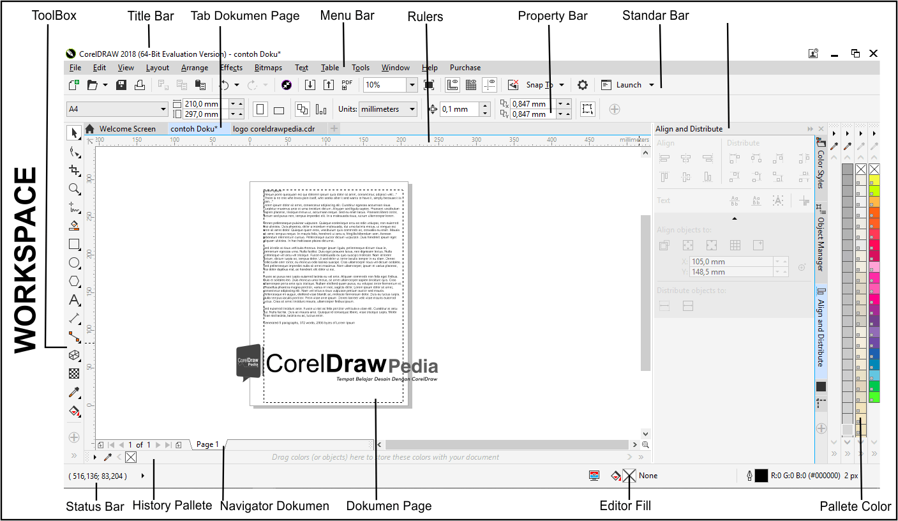Toggle rulers visibility on the standard bar
898x521 pixels.
[453, 85]
